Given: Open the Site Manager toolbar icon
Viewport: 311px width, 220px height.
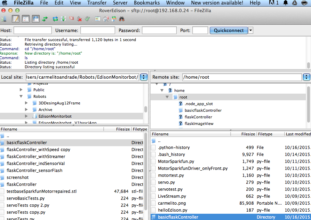Looking at the screenshot, I should coord(4,19).
